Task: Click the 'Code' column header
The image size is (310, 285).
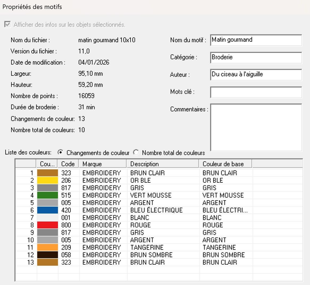Action: coord(68,164)
